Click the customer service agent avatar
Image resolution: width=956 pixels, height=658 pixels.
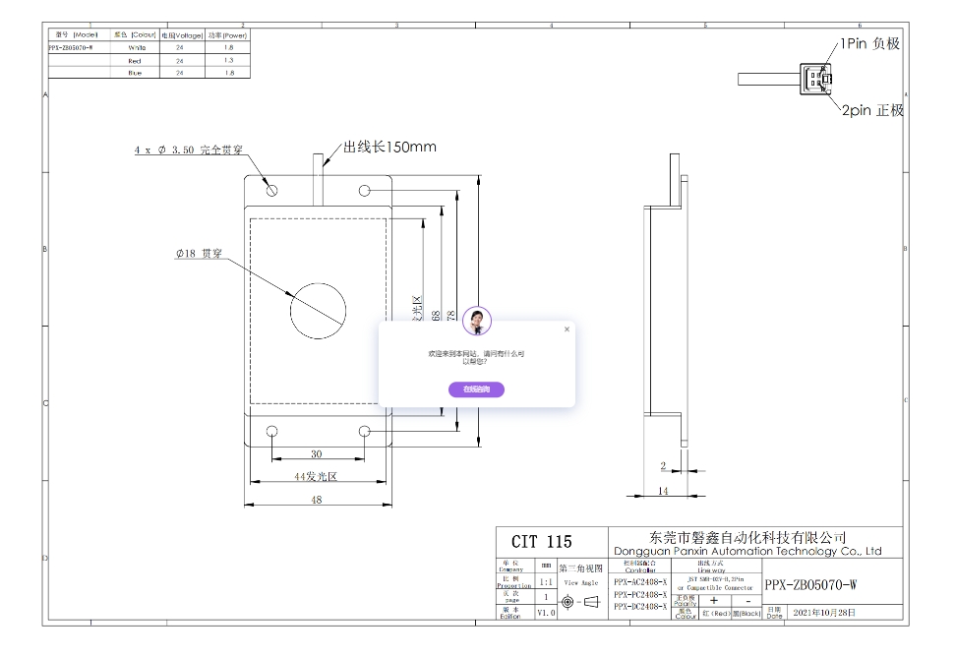click(x=477, y=321)
